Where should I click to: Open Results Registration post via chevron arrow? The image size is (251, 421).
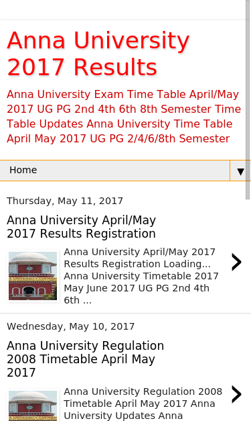click(236, 262)
